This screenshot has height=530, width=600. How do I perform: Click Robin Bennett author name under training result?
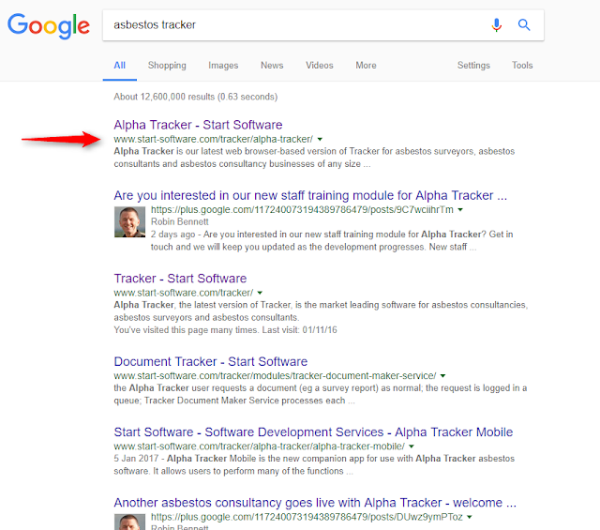pyautogui.click(x=180, y=221)
